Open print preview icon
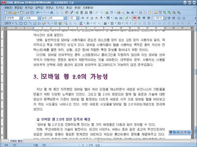The width and height of the screenshot is (197, 147). click(32, 13)
